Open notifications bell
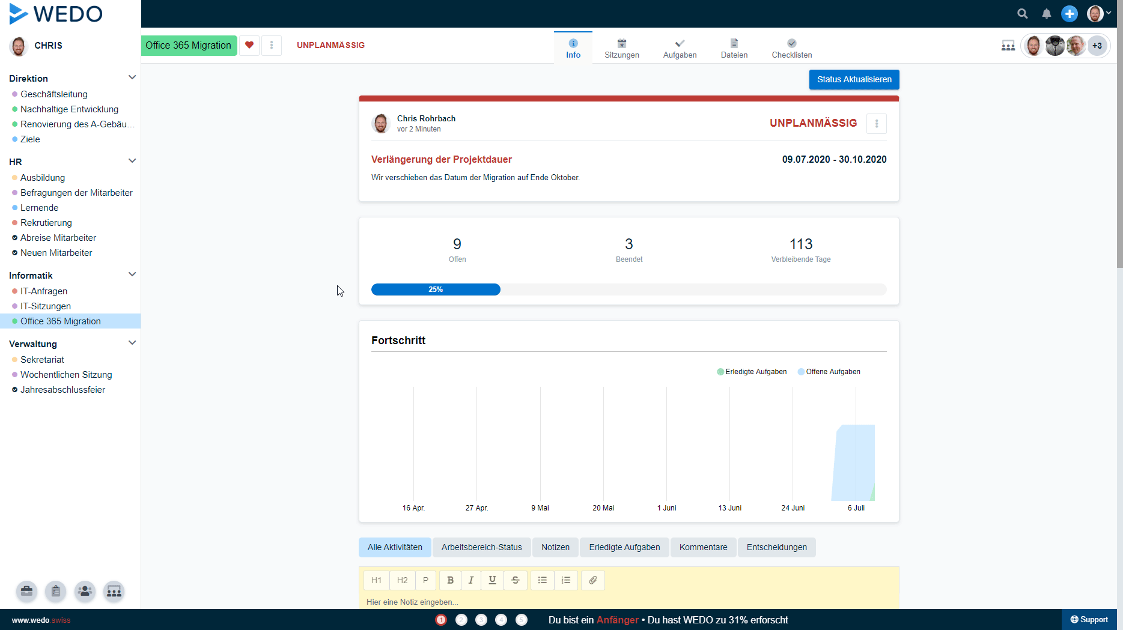The image size is (1123, 630). point(1047,13)
